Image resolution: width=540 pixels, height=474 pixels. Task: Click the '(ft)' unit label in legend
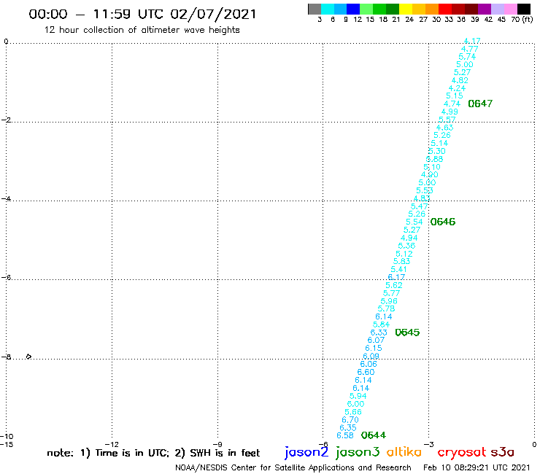coord(528,19)
